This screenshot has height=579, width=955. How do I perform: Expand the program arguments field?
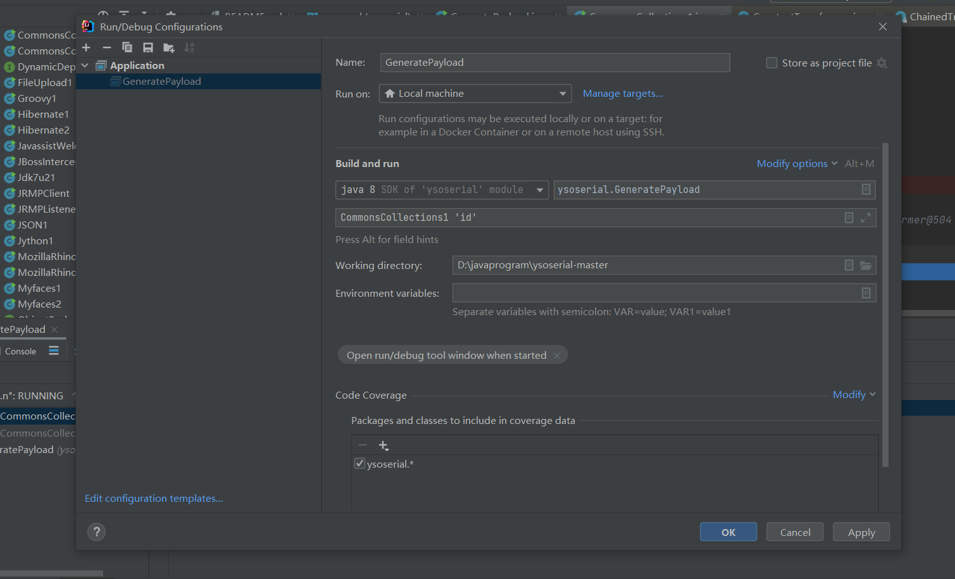(x=866, y=218)
